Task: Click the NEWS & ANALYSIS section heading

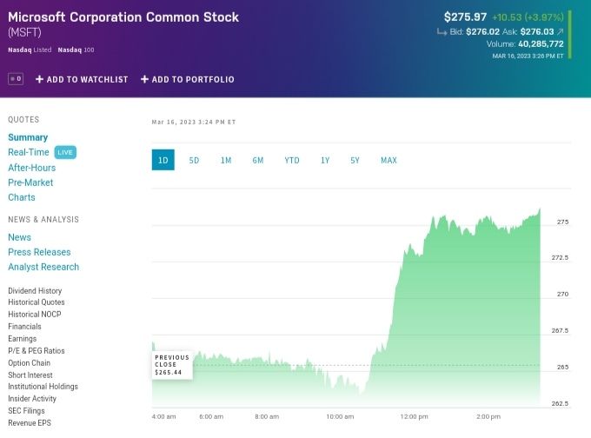Action: tap(43, 220)
